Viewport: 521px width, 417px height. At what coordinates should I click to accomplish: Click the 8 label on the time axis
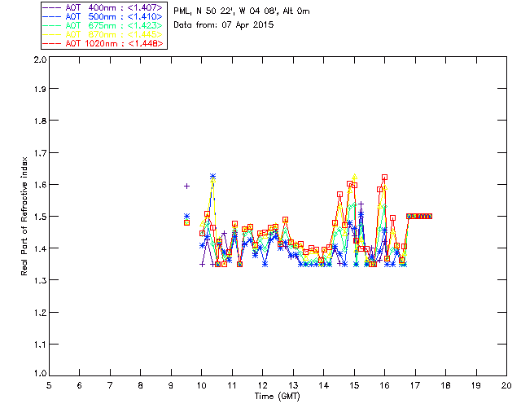click(141, 385)
